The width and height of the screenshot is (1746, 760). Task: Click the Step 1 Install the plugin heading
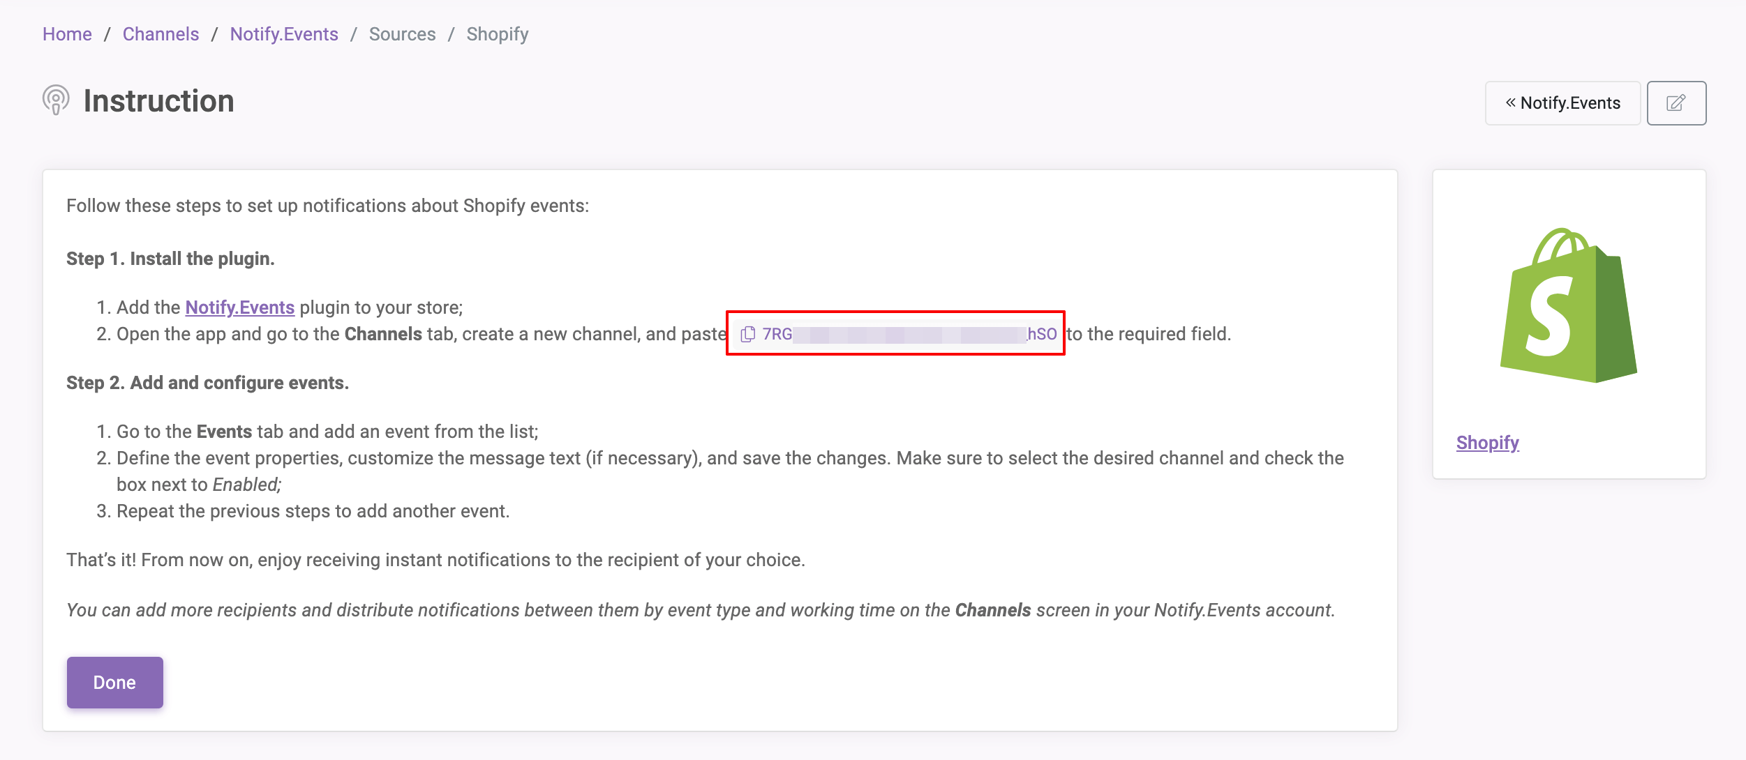tap(170, 259)
